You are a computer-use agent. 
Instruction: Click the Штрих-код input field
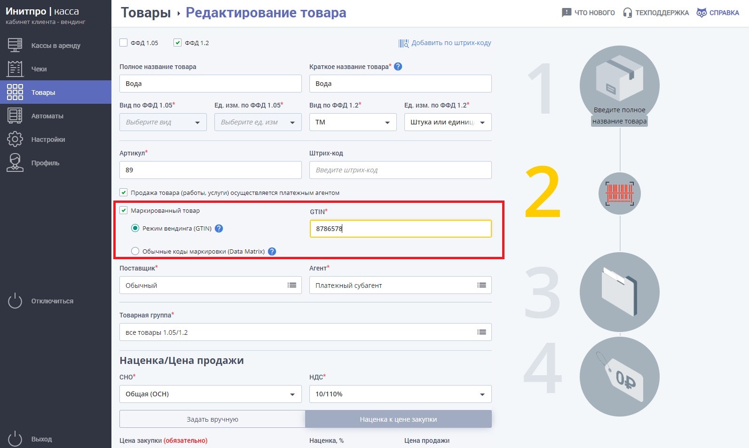(401, 170)
